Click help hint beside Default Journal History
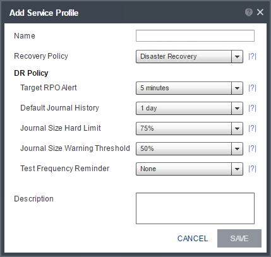Screen dimensions: 271x257 (252, 108)
